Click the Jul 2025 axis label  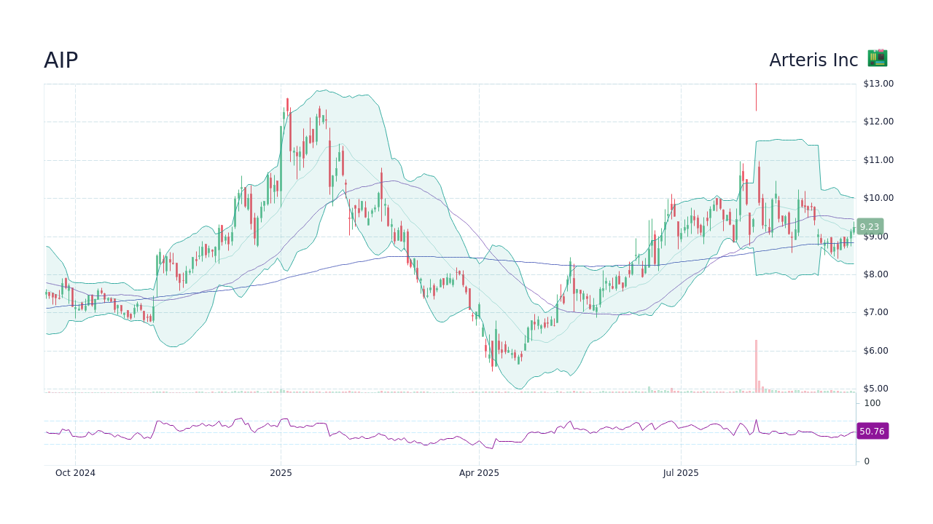tap(681, 473)
